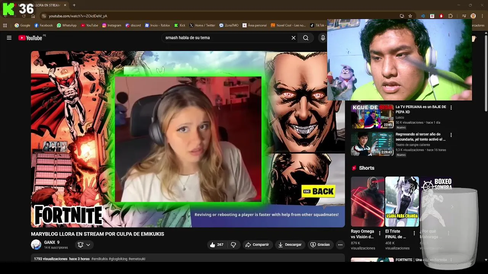Open options for El Triste FINAL short
Screen dimensions: 488x274
[414, 233]
